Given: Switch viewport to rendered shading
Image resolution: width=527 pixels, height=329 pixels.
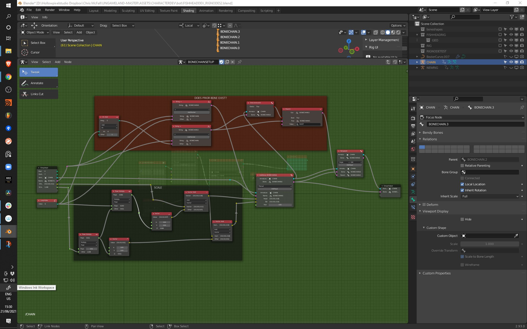Looking at the screenshot, I should tap(398, 32).
